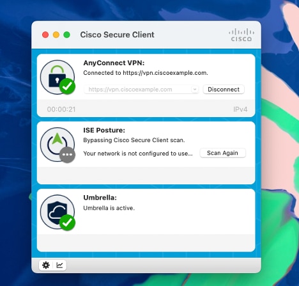Maximize window with green button

(x=67, y=35)
